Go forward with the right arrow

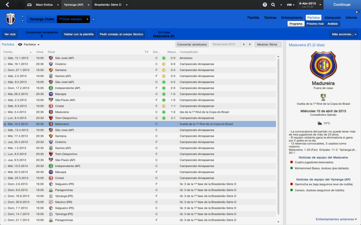[20, 5]
